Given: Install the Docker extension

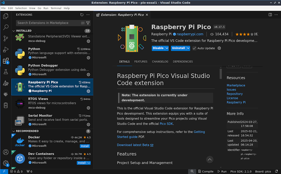Looking at the screenshot, I should 85,146.
